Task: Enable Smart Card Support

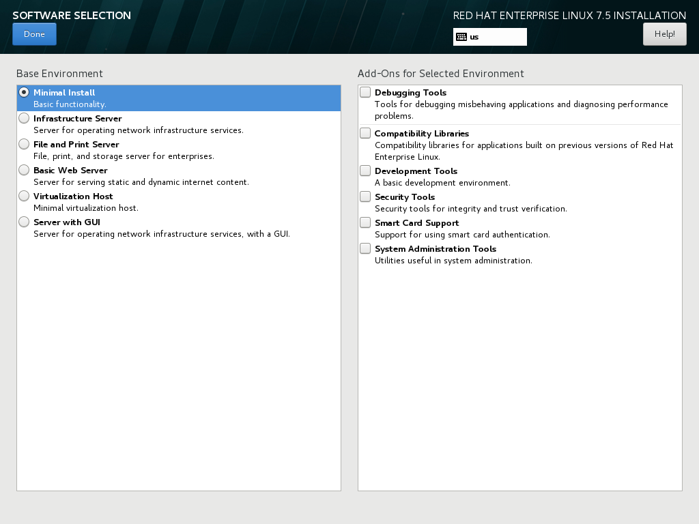Action: point(365,222)
